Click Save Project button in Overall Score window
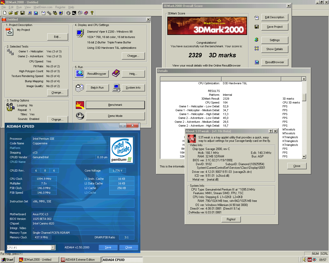The image size is (329, 263). (x=275, y=27)
